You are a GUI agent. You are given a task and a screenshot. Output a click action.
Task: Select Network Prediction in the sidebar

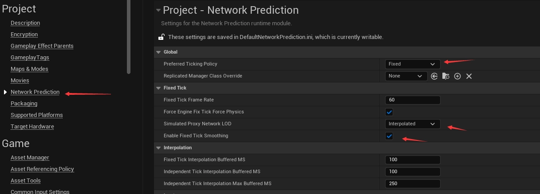click(35, 92)
